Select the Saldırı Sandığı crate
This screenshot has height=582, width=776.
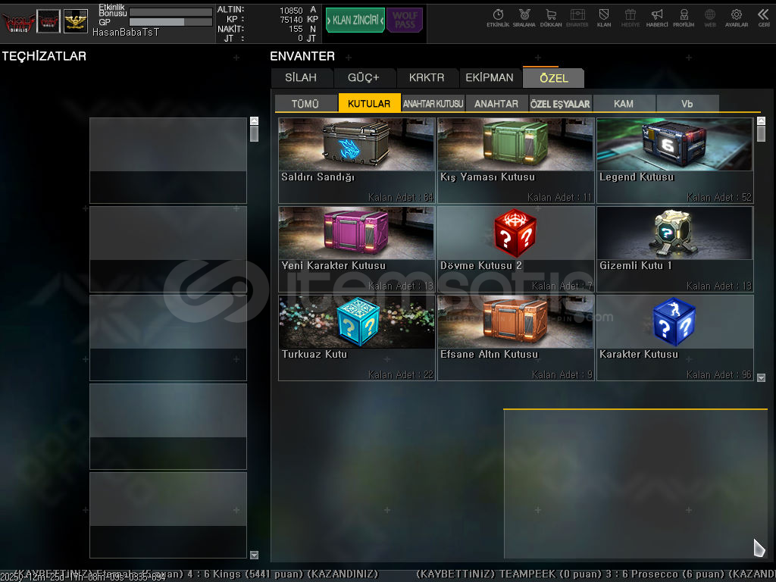click(356, 160)
